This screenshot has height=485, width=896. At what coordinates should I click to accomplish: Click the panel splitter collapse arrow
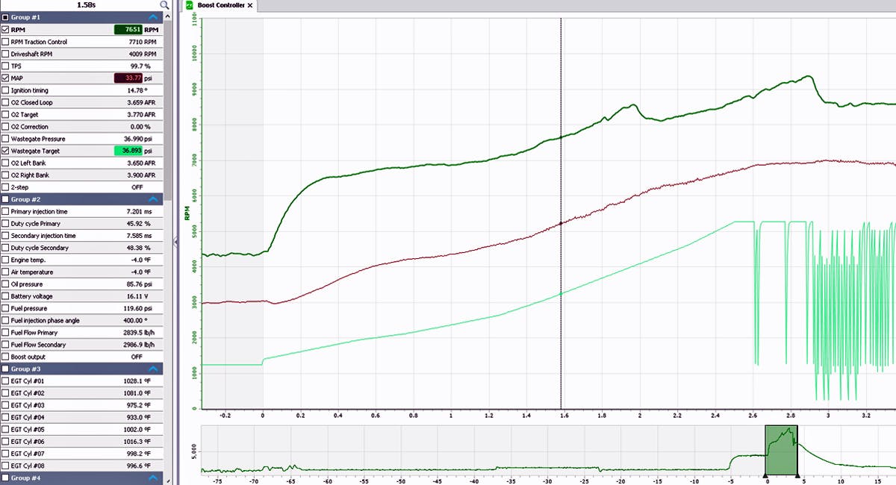pos(176,242)
